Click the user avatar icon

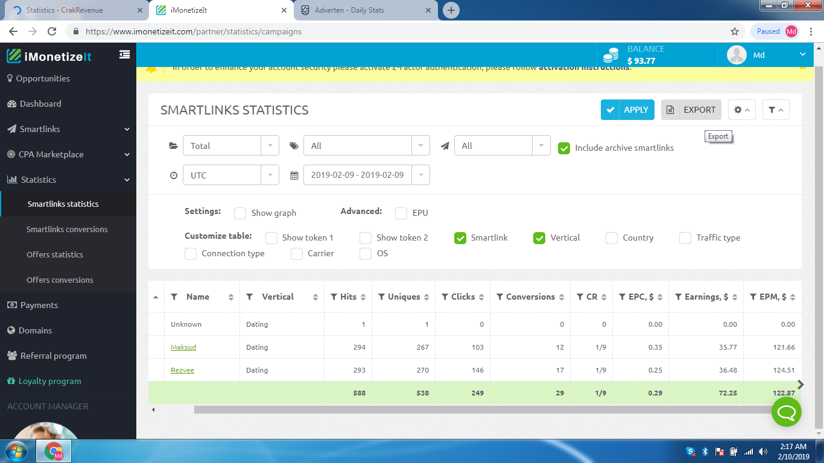click(x=737, y=55)
